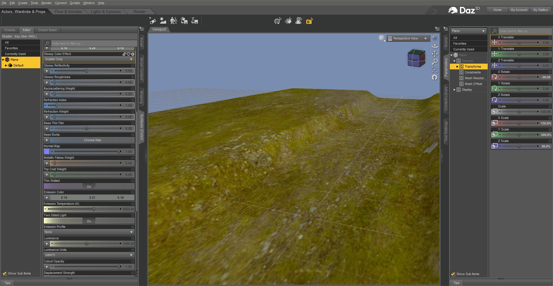Open the draw style sphere icon in viewport
Viewport: 553px width, 286px height.
click(382, 38)
